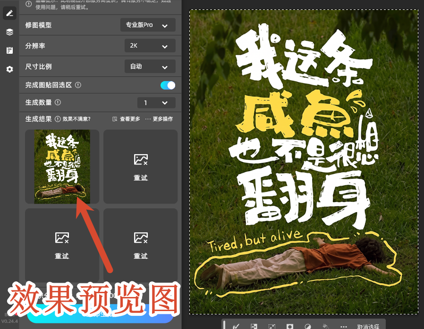This screenshot has height=329, width=424.
Task: Select the generated poster thumbnail result
Action: click(62, 166)
